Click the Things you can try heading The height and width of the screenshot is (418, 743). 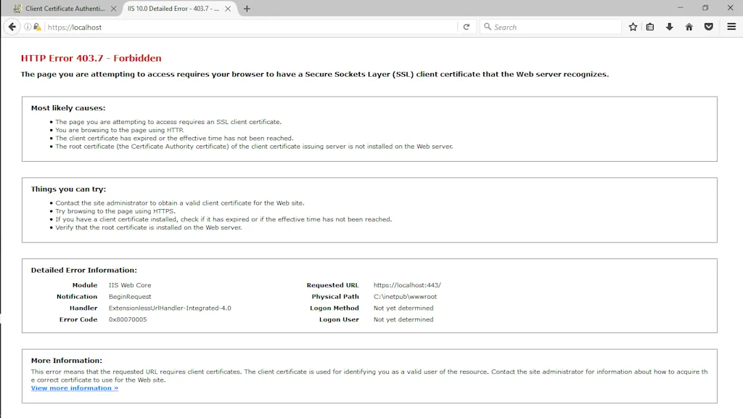(69, 189)
